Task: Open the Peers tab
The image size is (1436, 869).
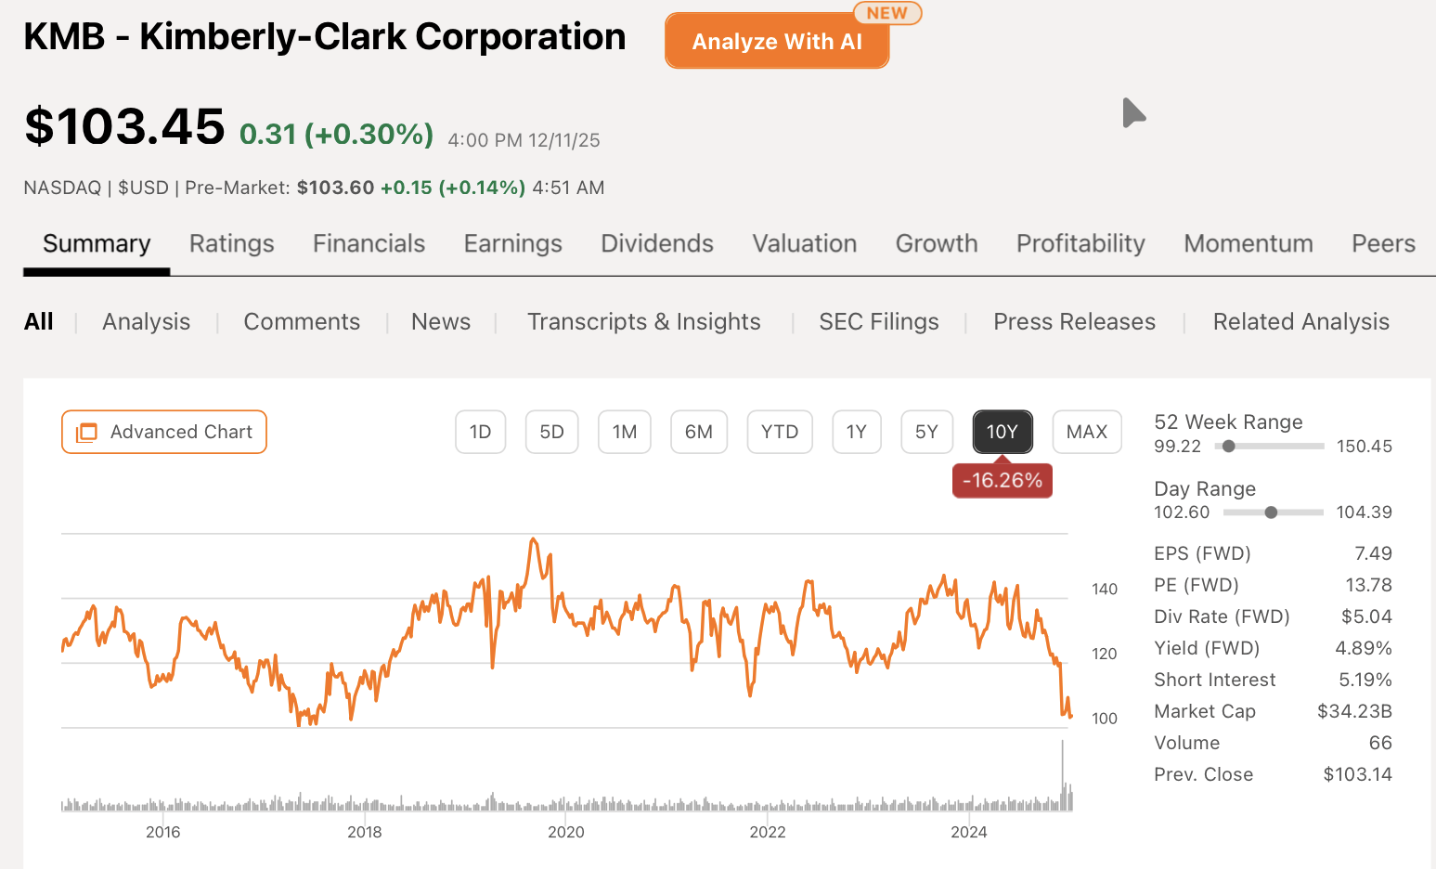Action: coord(1383,243)
